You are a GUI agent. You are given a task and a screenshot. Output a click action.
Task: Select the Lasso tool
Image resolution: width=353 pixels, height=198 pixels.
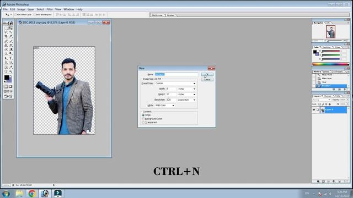point(6,32)
